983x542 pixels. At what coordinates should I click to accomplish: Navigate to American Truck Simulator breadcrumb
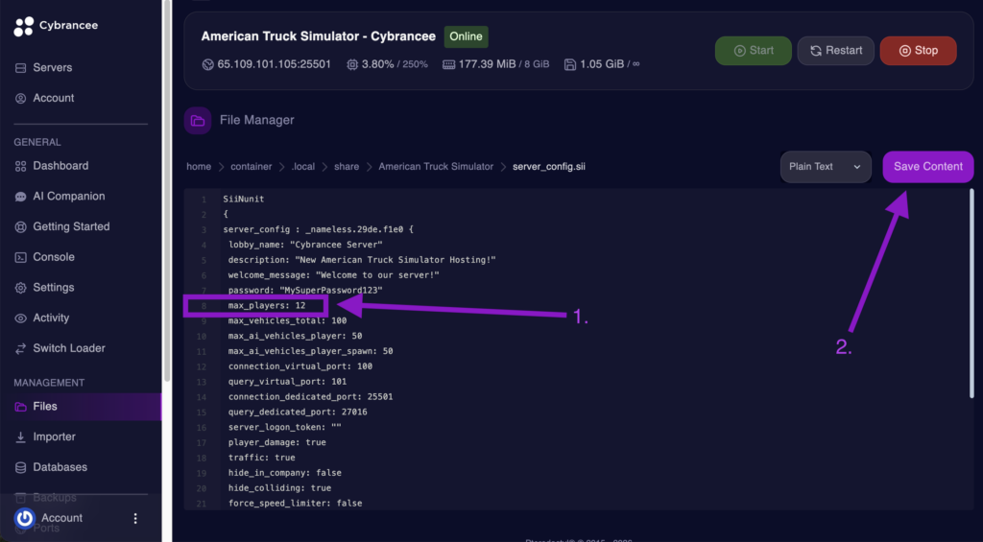[x=436, y=167]
